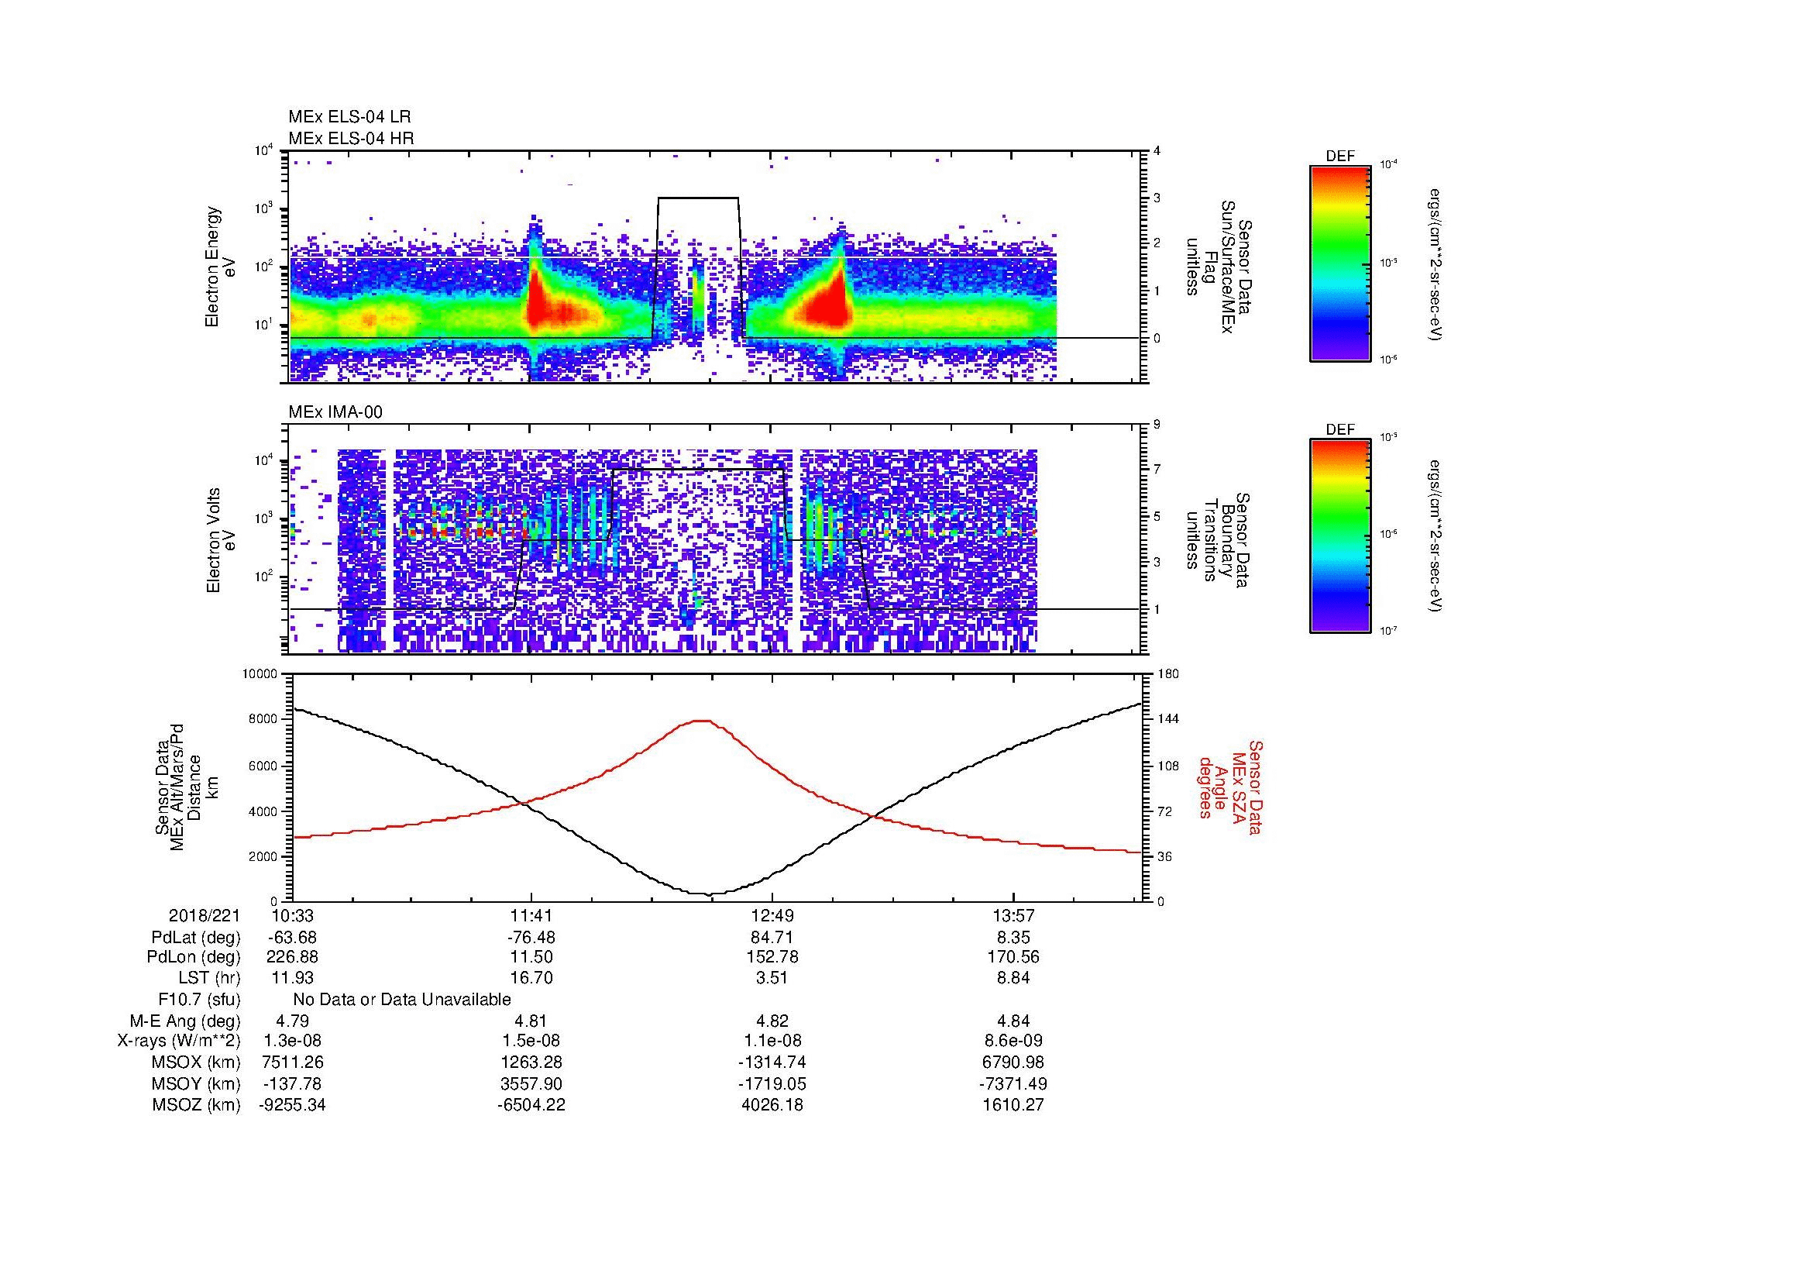Click the M-E Ang value '4.79'
The height and width of the screenshot is (1281, 1812).
[x=292, y=1021]
